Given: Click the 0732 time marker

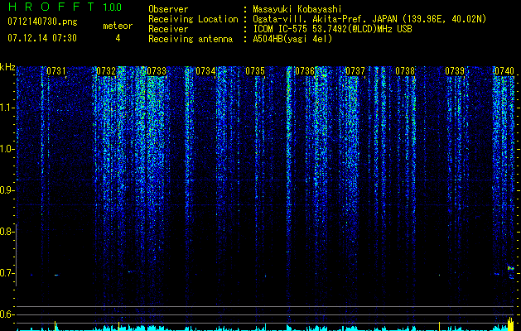Looking at the screenshot, I should coord(106,71).
